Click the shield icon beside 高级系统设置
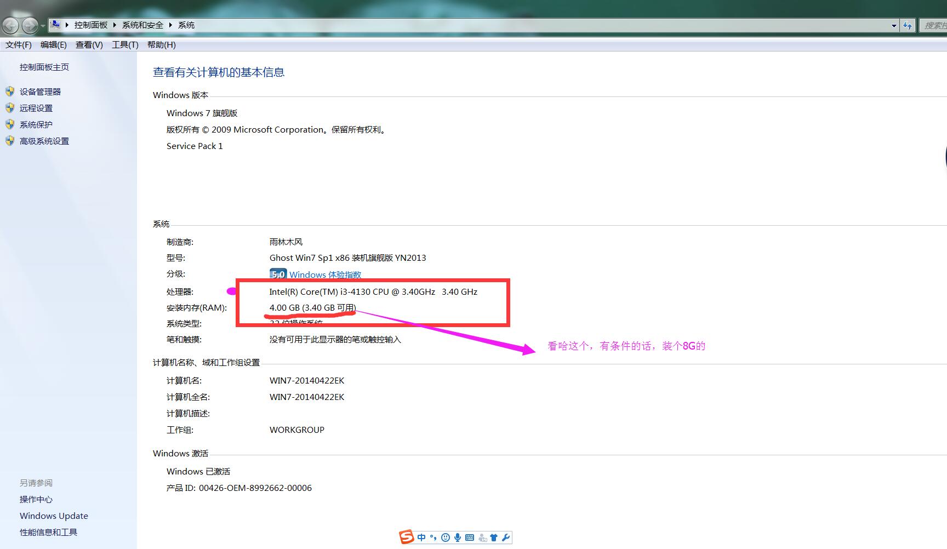Image resolution: width=947 pixels, height=549 pixels. click(10, 141)
